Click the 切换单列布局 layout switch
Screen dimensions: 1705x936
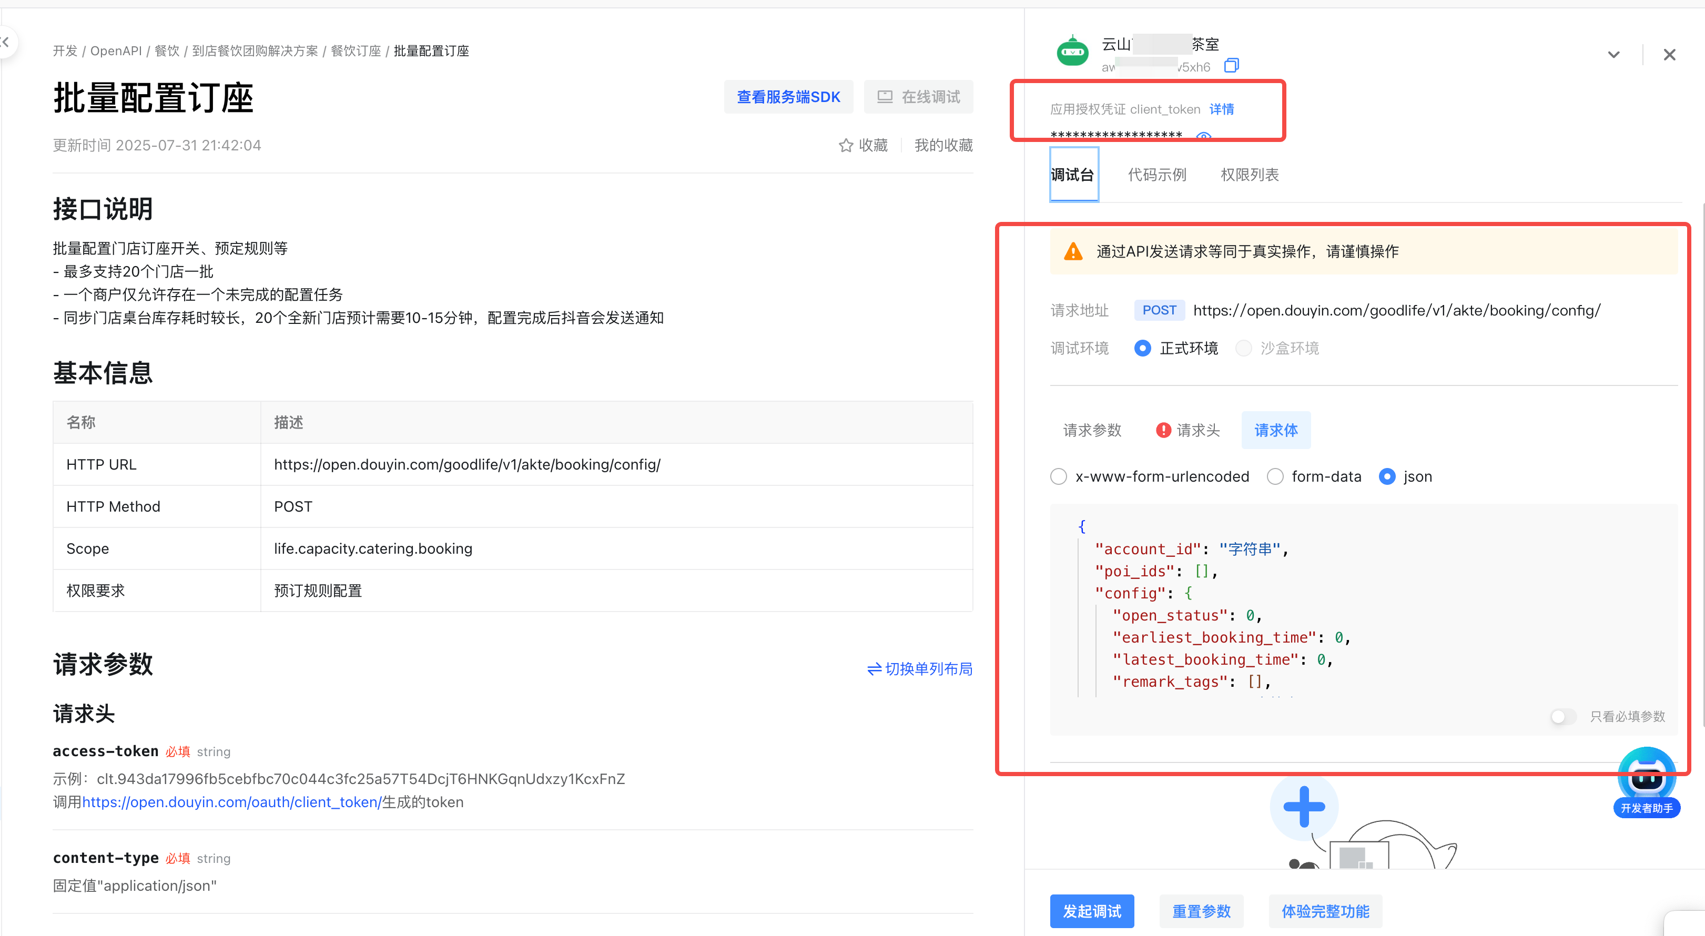click(x=919, y=668)
